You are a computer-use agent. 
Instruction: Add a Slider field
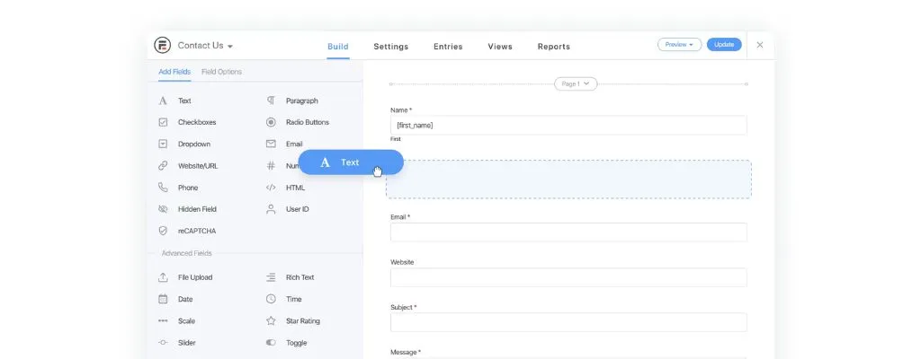point(177,343)
